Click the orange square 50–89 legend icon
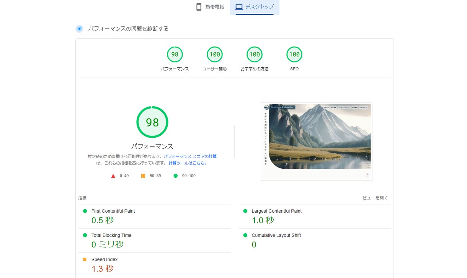The image size is (467, 278). click(143, 176)
